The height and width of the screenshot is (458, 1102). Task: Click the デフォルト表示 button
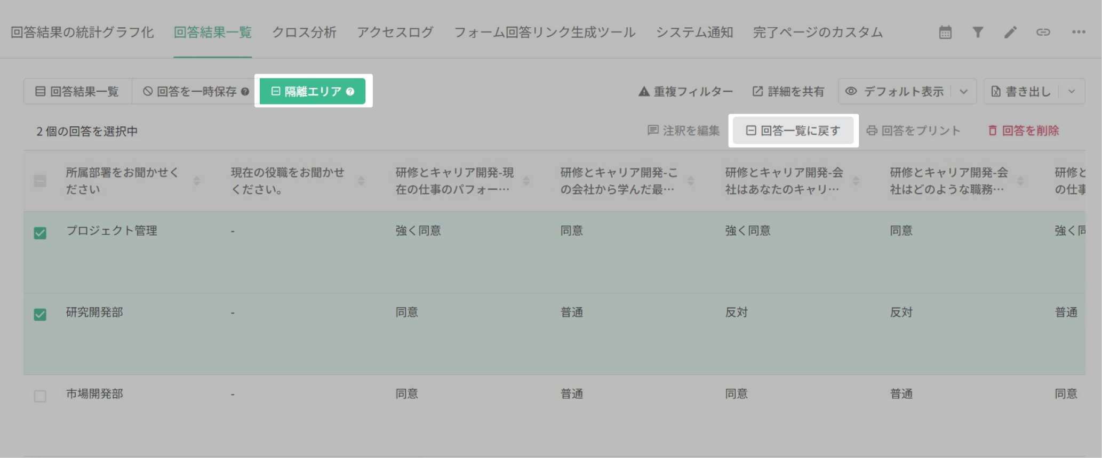(x=895, y=92)
